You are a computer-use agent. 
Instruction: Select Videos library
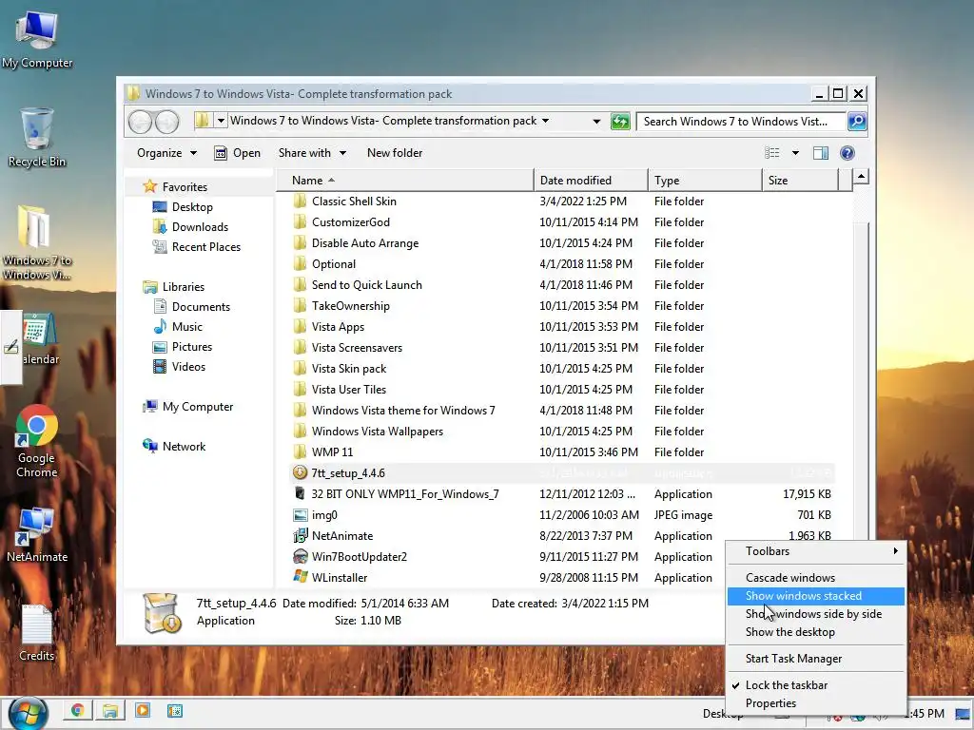188,366
